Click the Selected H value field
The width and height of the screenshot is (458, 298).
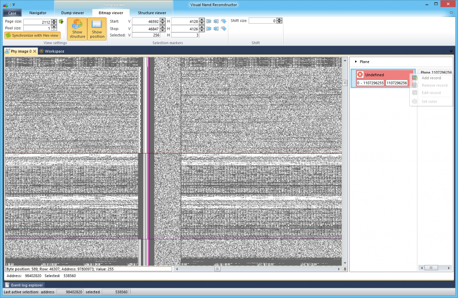[185, 35]
